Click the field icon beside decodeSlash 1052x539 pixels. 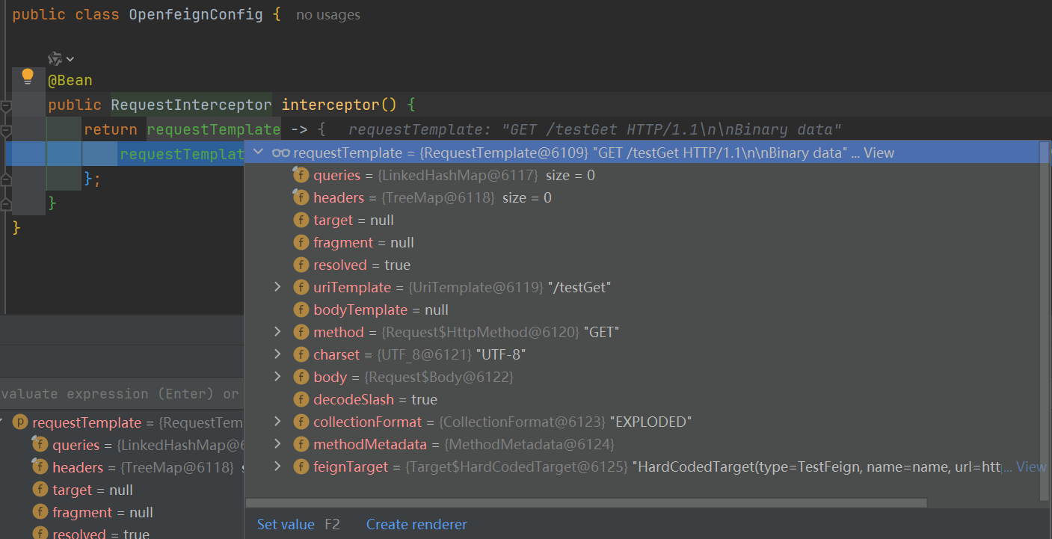click(301, 399)
